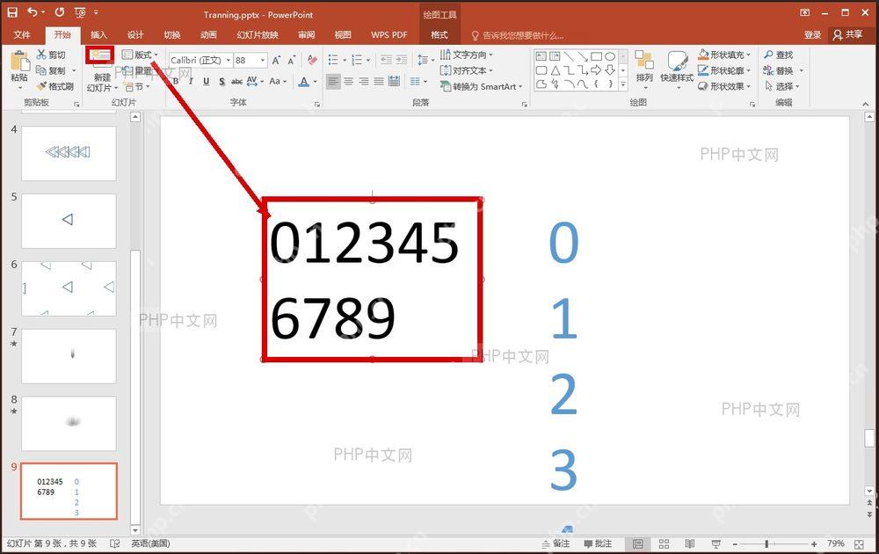This screenshot has height=554, width=879.
Task: Toggle text Shadow formatting
Action: (x=222, y=81)
